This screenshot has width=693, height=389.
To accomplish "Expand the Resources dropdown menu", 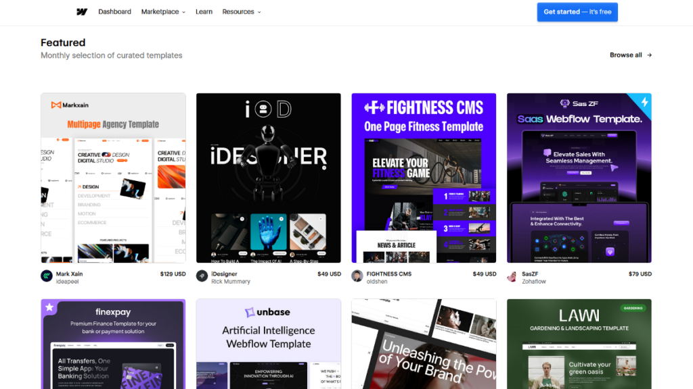I will [x=242, y=12].
